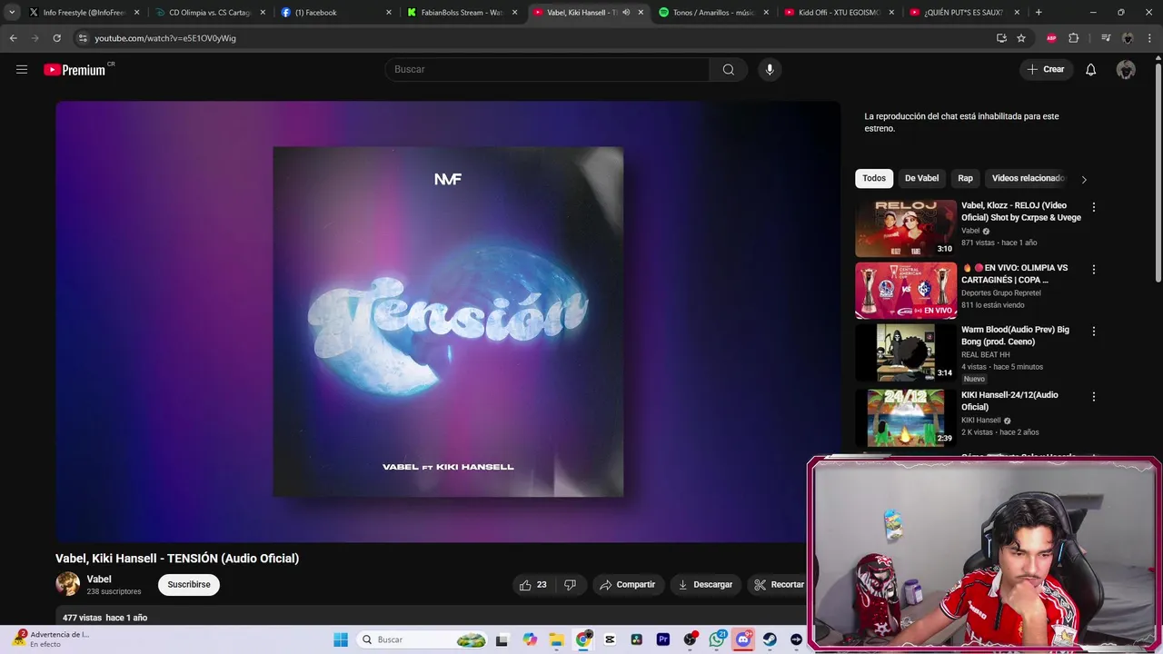Open WhatsApp from the taskbar
This screenshot has width=1163, height=654.
717,639
